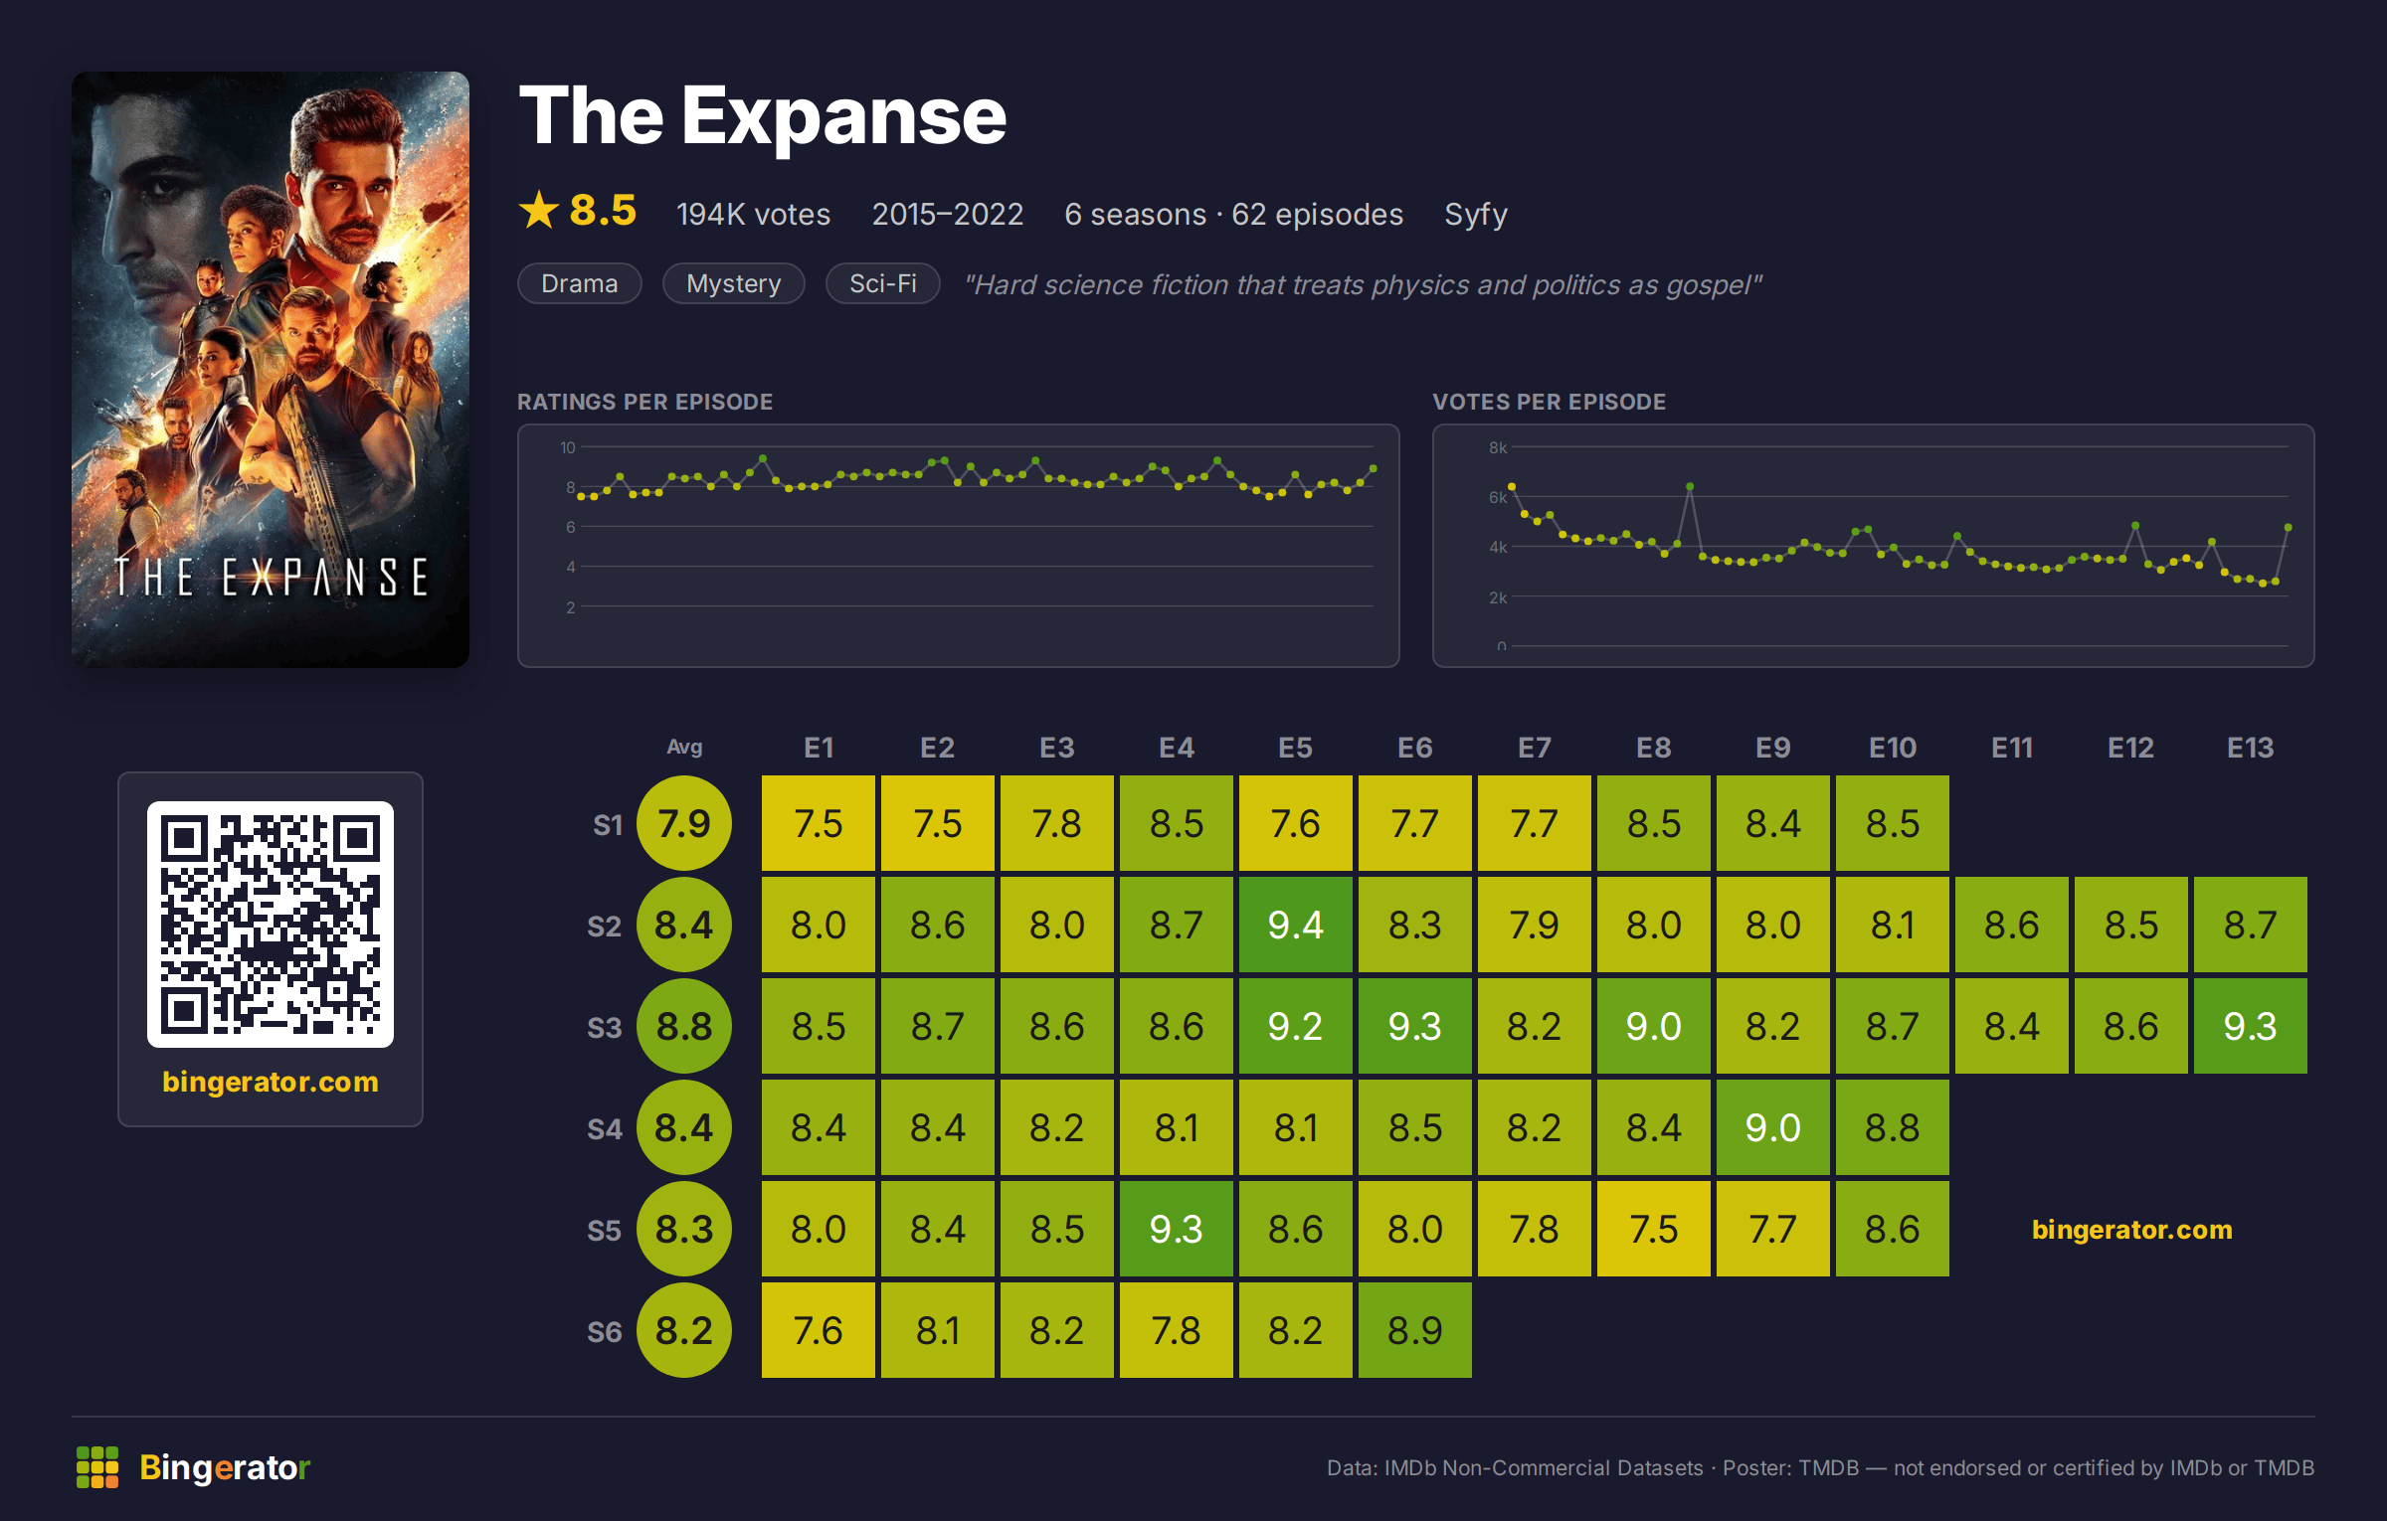2387x1521 pixels.
Task: Click the S5 average 8.3 circle
Action: [x=684, y=1229]
